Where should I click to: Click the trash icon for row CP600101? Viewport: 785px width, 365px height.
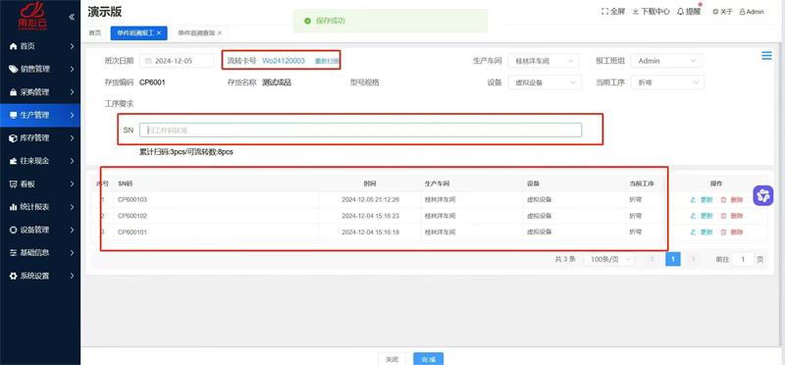723,233
